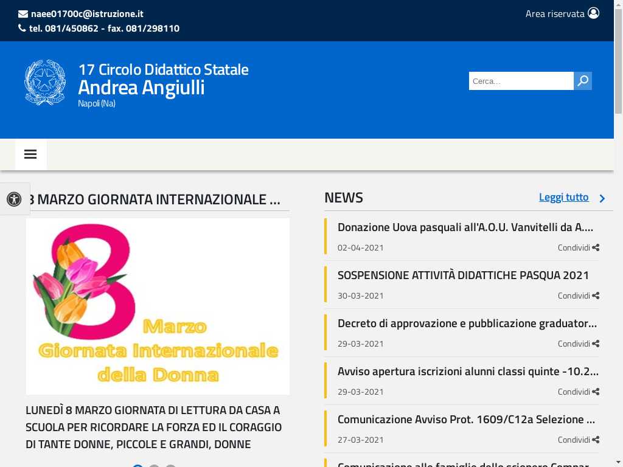
Task: Open the accessibility tools icon
Action: click(14, 199)
